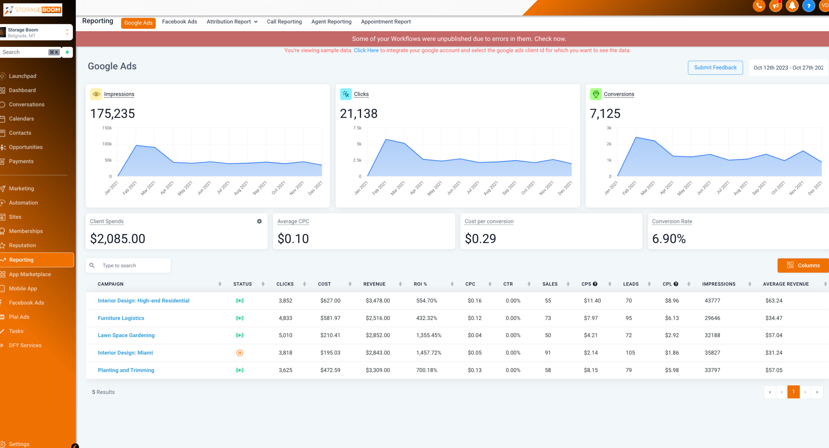Open Launchpad in the sidebar
Screen dimensions: 829x448
22,76
